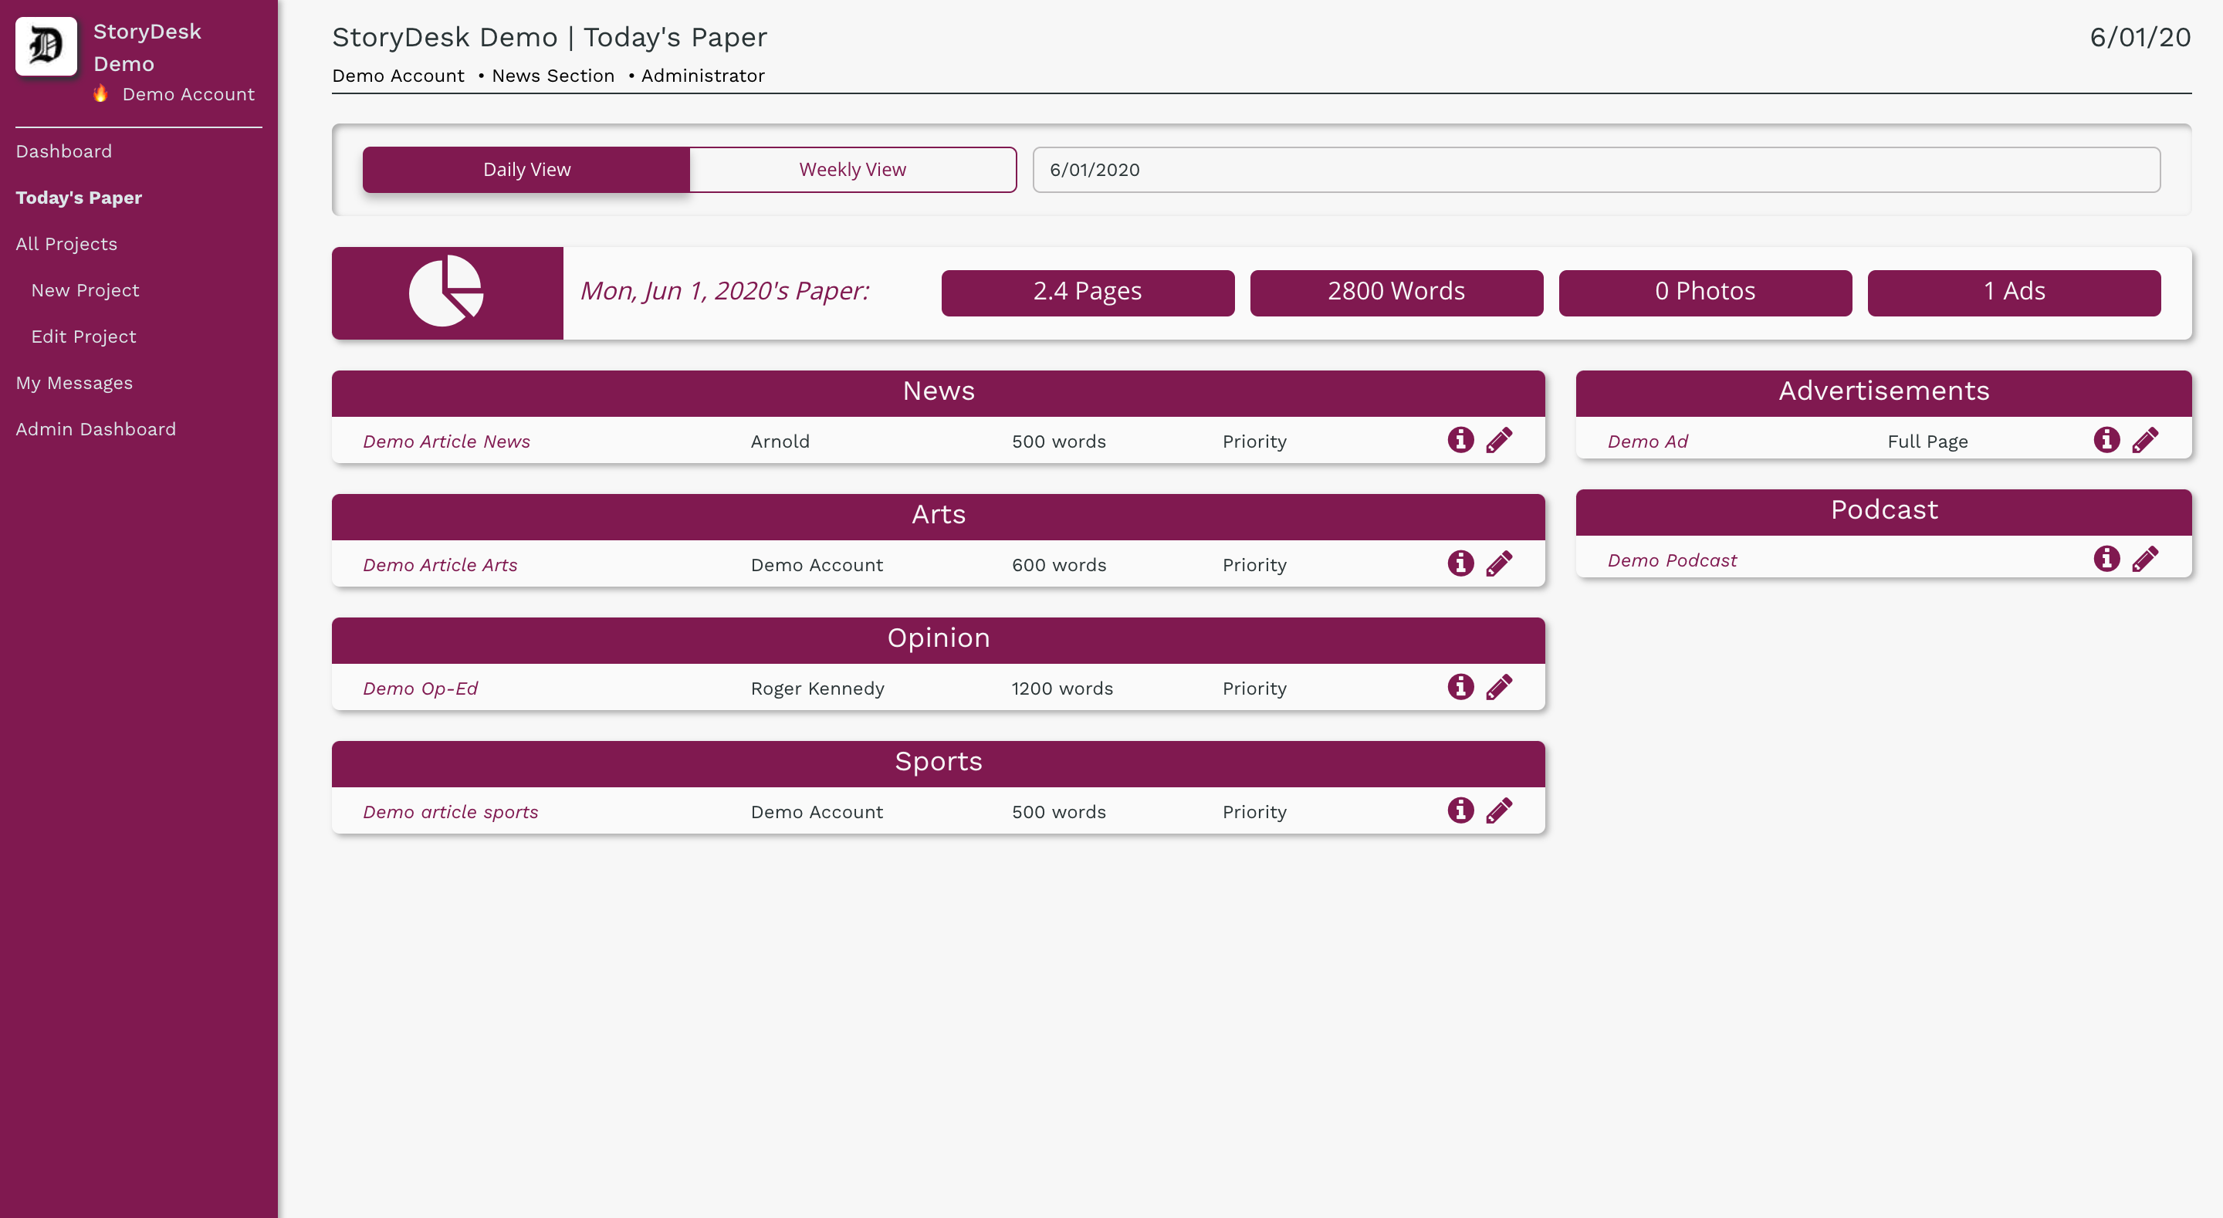Click the 6/01/2020 date field
The height and width of the screenshot is (1218, 2223).
pyautogui.click(x=1595, y=169)
